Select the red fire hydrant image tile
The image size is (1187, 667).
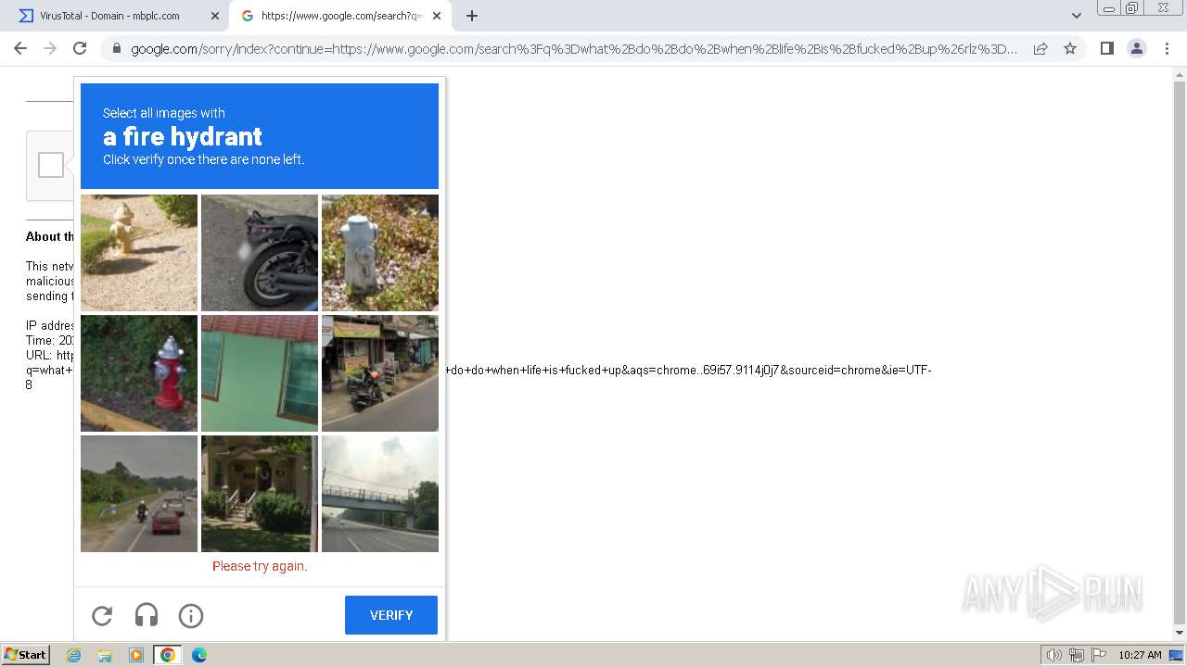pos(139,373)
